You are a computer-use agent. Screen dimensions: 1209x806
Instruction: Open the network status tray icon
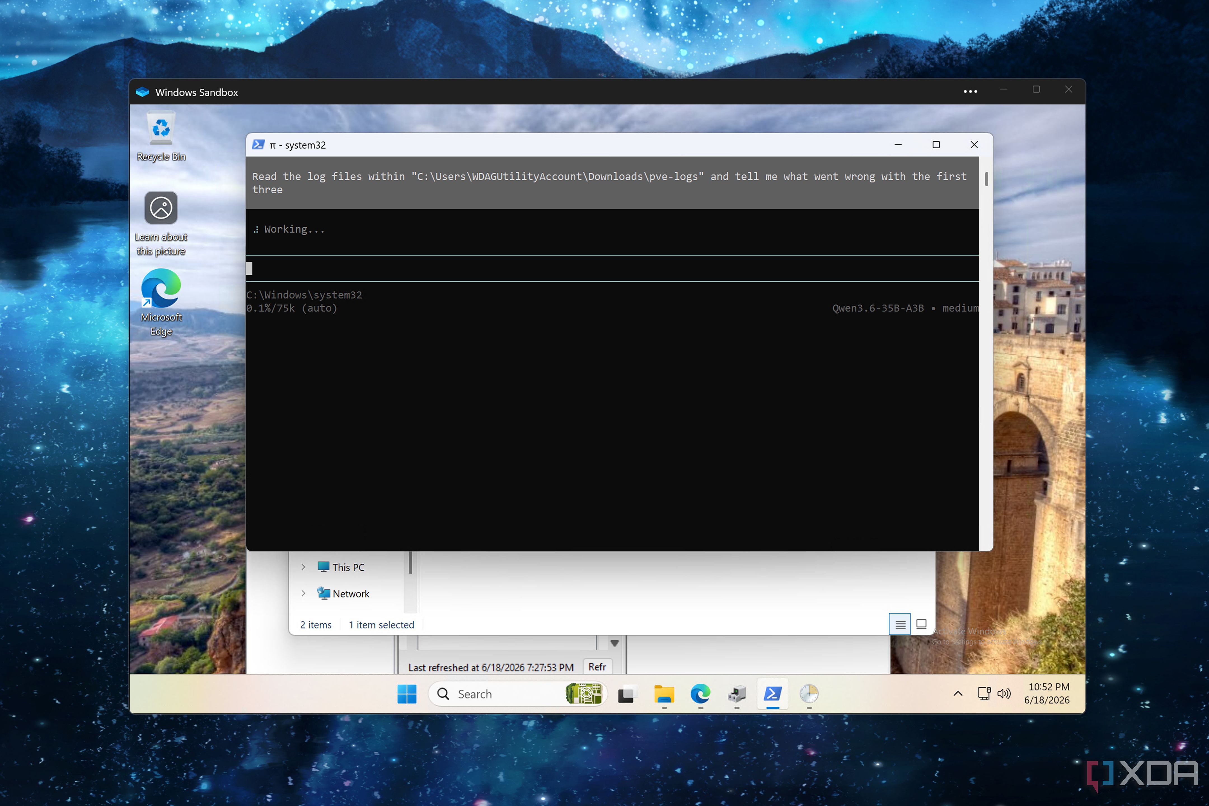coord(983,694)
